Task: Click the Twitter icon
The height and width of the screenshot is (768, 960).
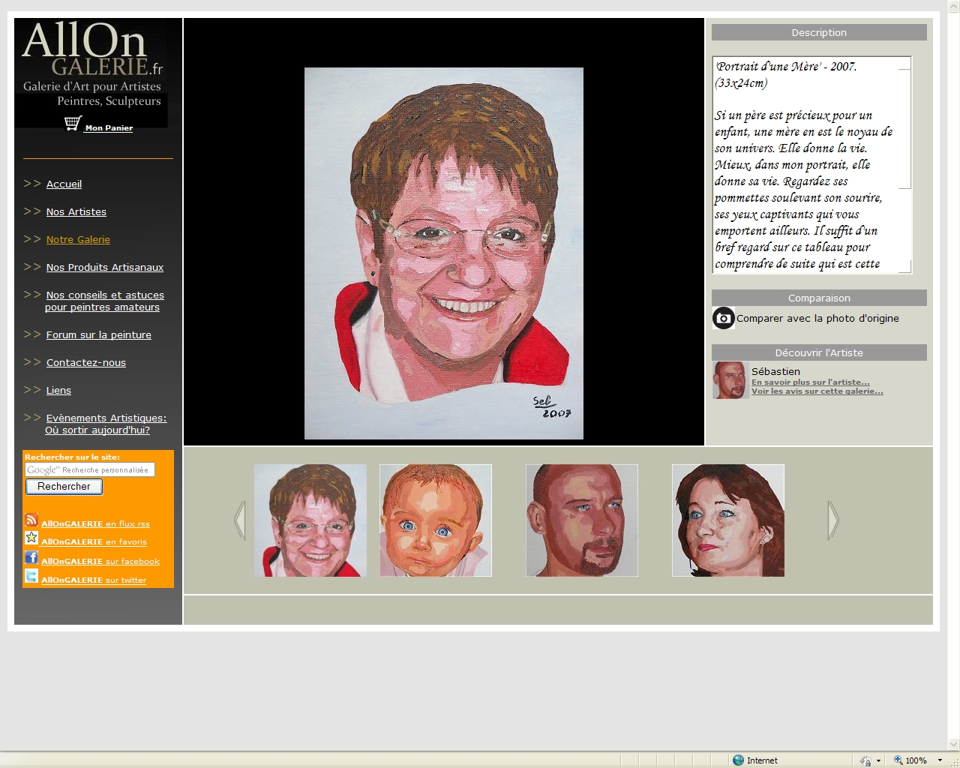Action: [x=31, y=576]
